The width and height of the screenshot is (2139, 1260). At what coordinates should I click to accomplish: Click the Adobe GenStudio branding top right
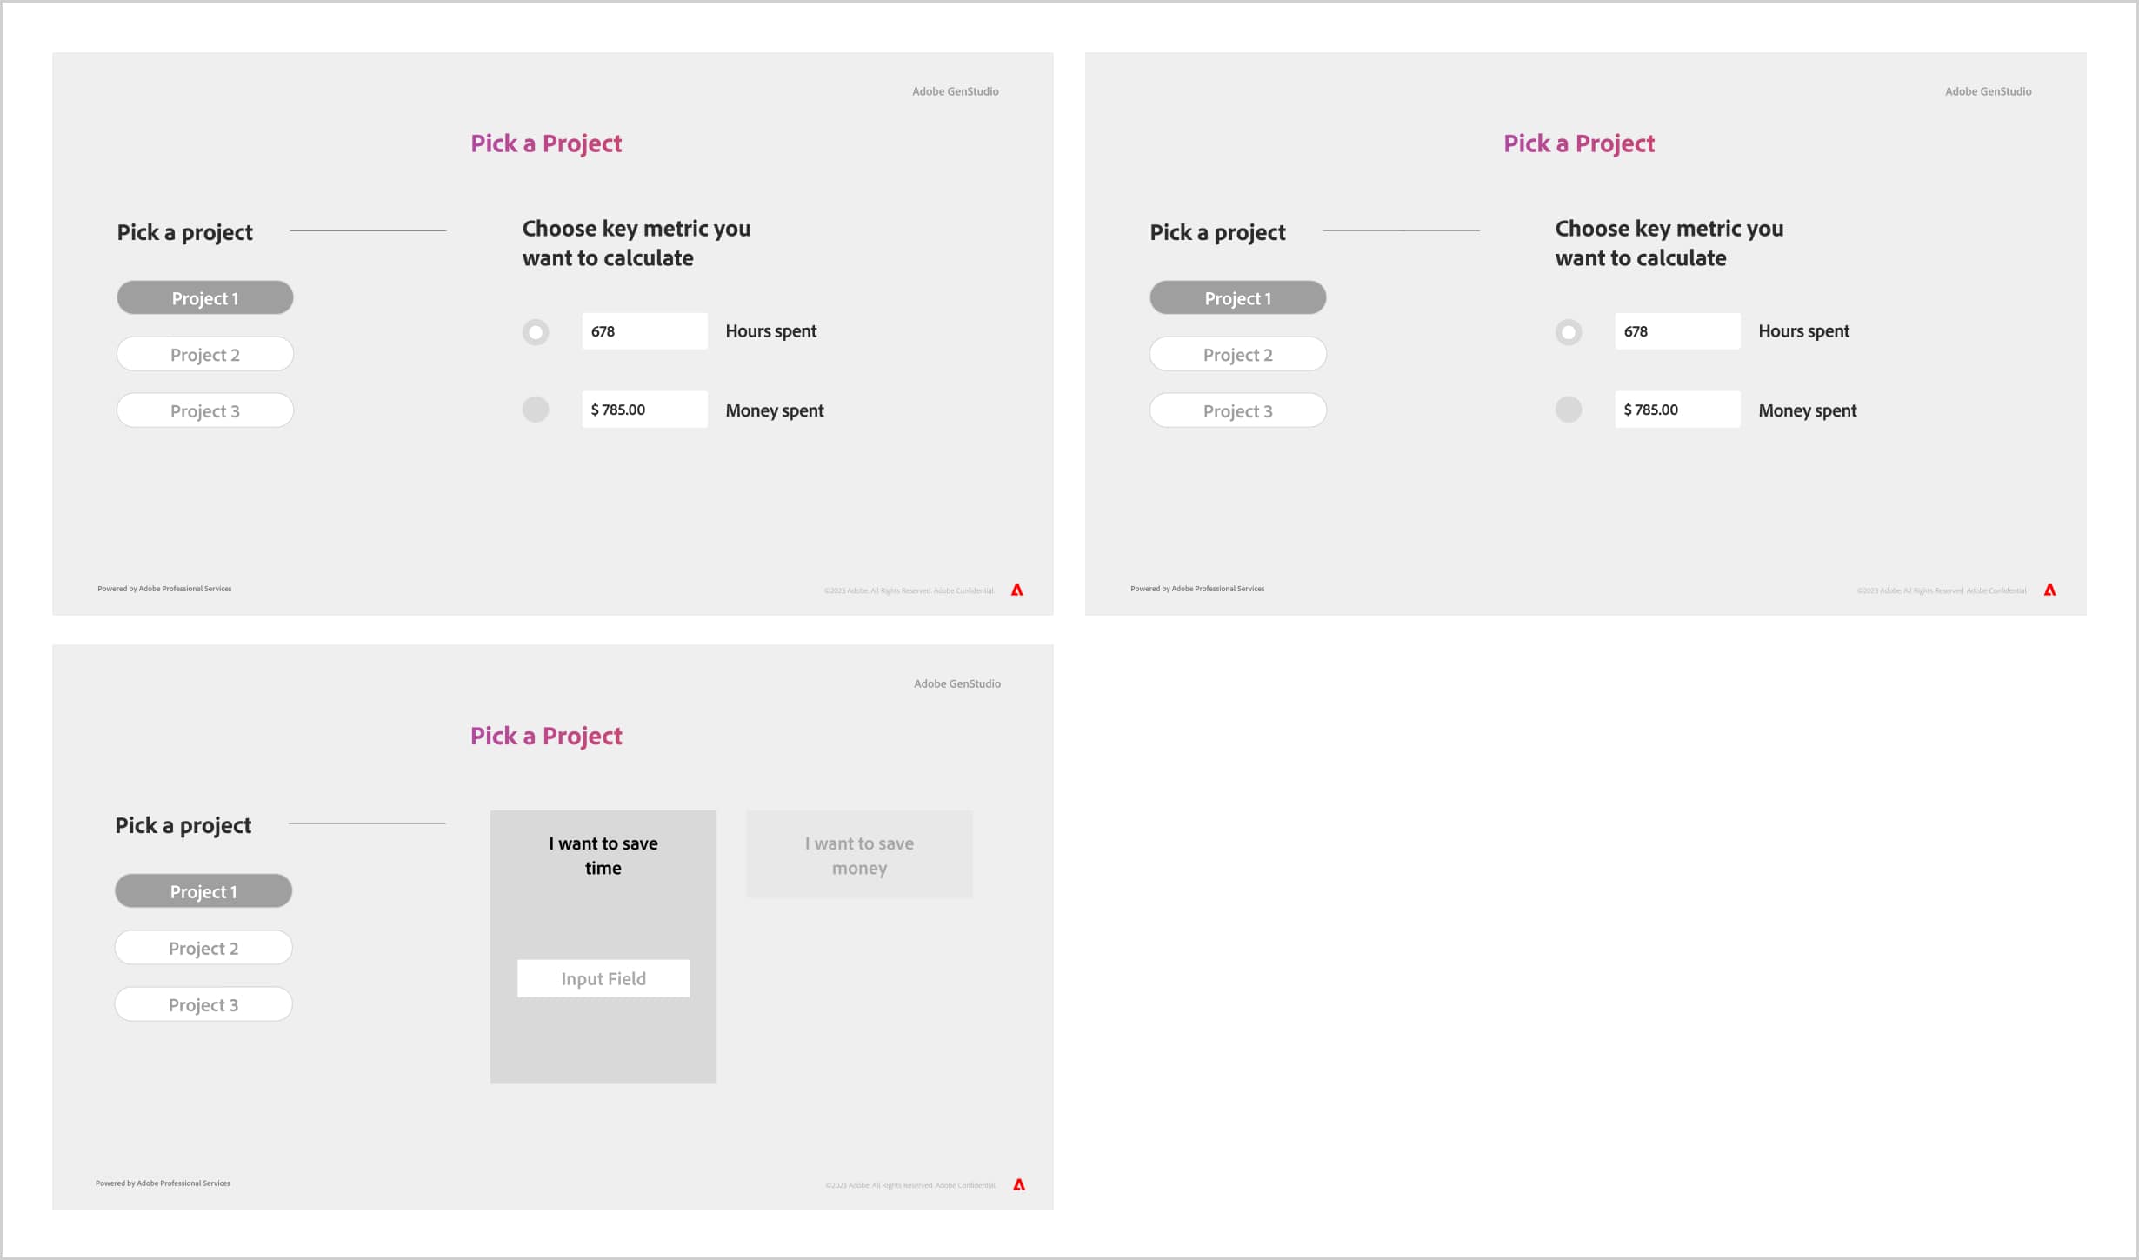coord(1986,90)
